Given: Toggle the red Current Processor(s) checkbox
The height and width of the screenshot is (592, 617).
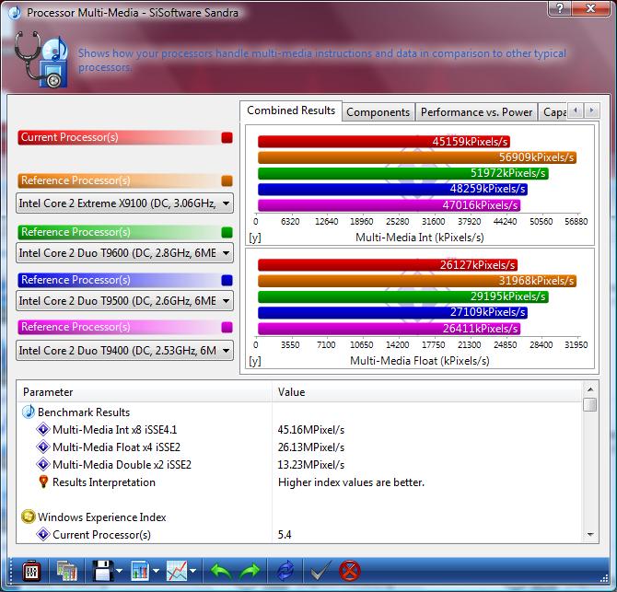Looking at the screenshot, I should [x=227, y=138].
